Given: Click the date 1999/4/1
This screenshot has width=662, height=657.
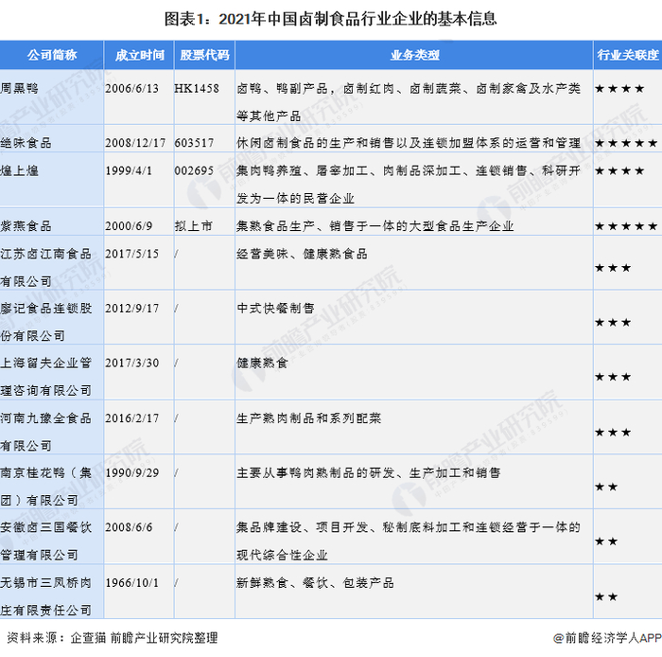Looking at the screenshot, I should (129, 170).
